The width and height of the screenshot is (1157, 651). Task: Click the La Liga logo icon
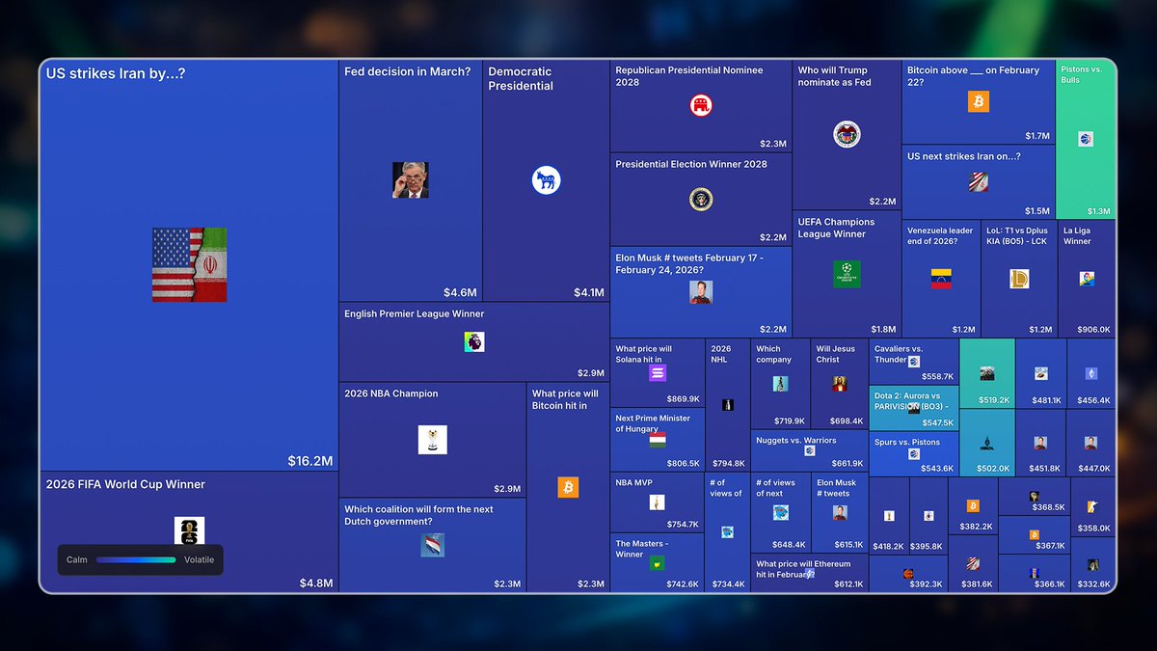tap(1087, 279)
